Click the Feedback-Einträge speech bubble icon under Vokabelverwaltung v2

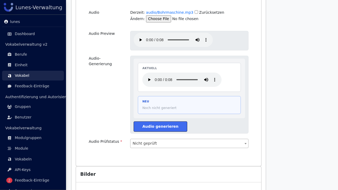[10, 86]
